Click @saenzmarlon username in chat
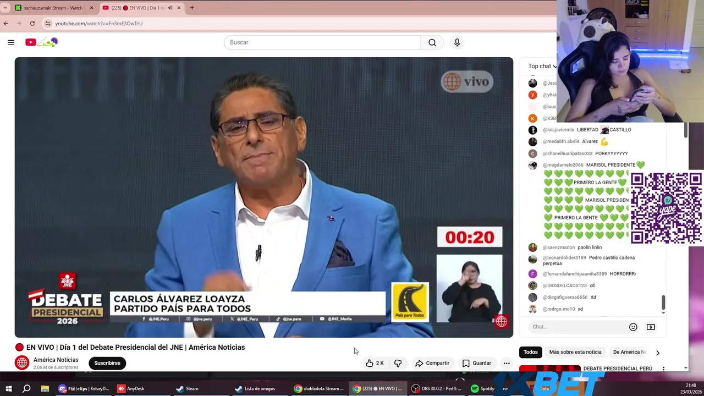 tap(559, 248)
